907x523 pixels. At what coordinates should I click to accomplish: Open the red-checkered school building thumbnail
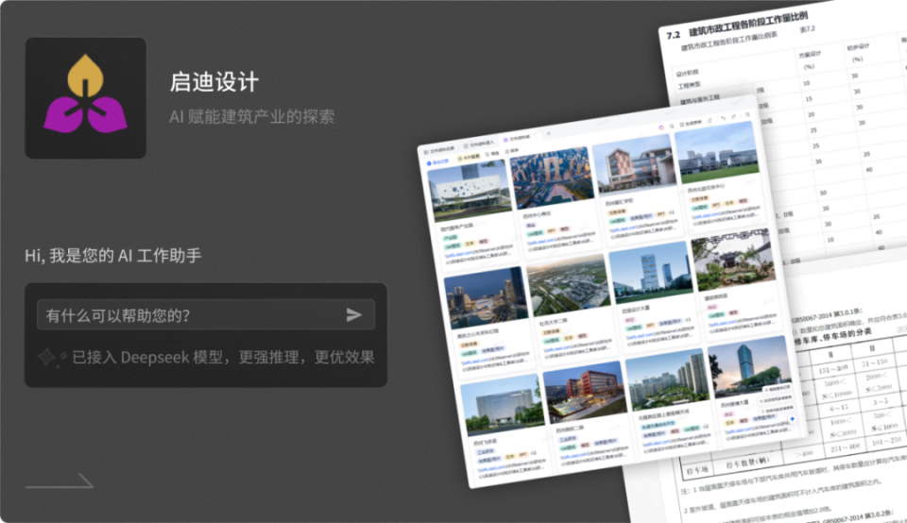tap(634, 164)
